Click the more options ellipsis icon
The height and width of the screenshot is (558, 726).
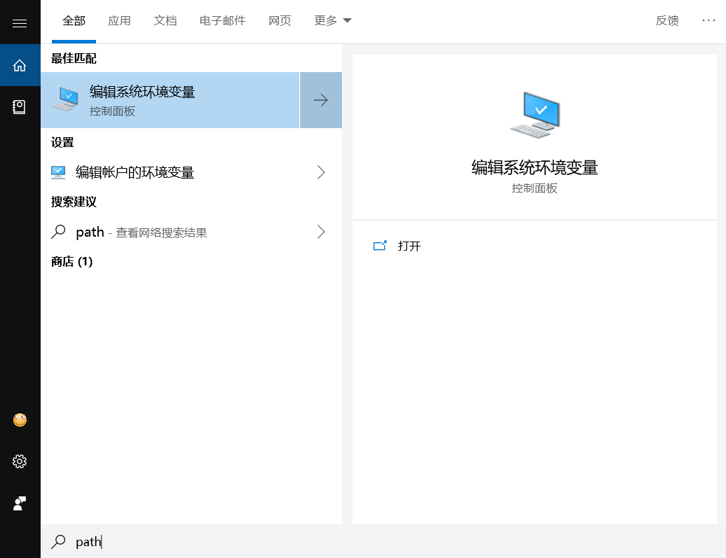tap(708, 21)
